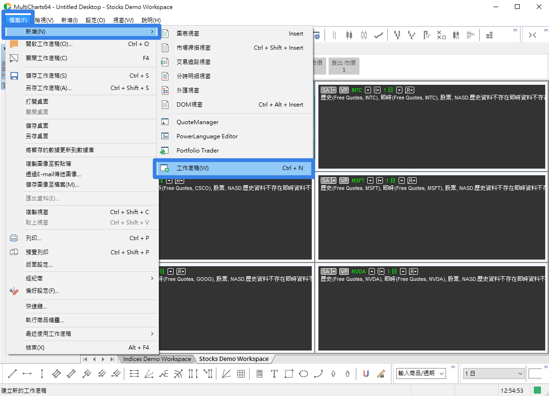Toggle the SA button on NVDA chart
Screen dimensions: 549x396
pos(326,271)
